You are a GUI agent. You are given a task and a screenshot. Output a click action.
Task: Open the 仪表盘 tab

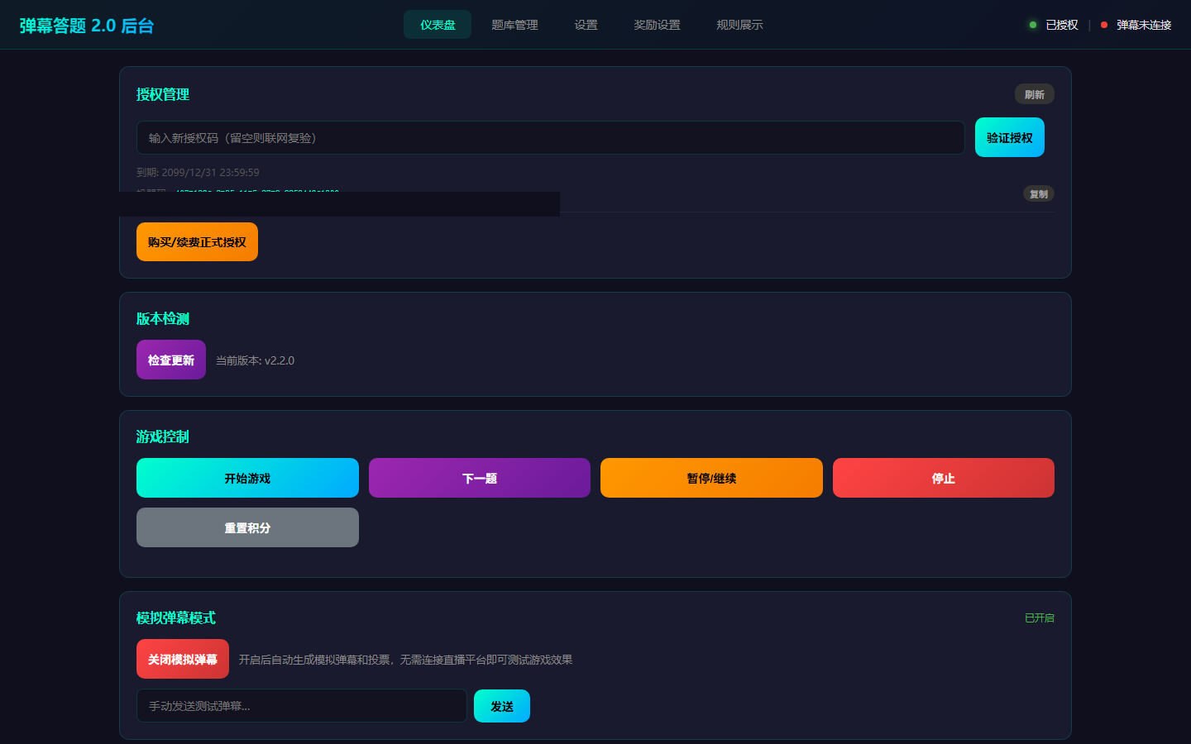click(438, 25)
